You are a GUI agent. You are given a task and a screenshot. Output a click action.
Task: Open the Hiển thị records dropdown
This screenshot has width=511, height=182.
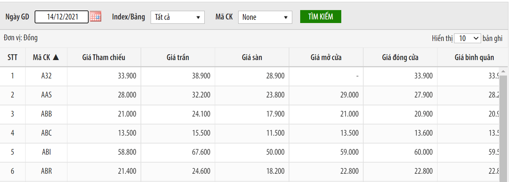[x=467, y=38]
